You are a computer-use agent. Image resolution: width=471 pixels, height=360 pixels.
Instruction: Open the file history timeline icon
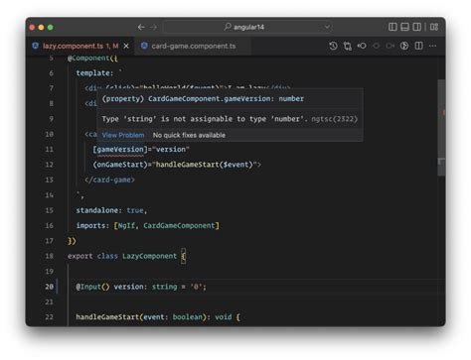pos(333,46)
